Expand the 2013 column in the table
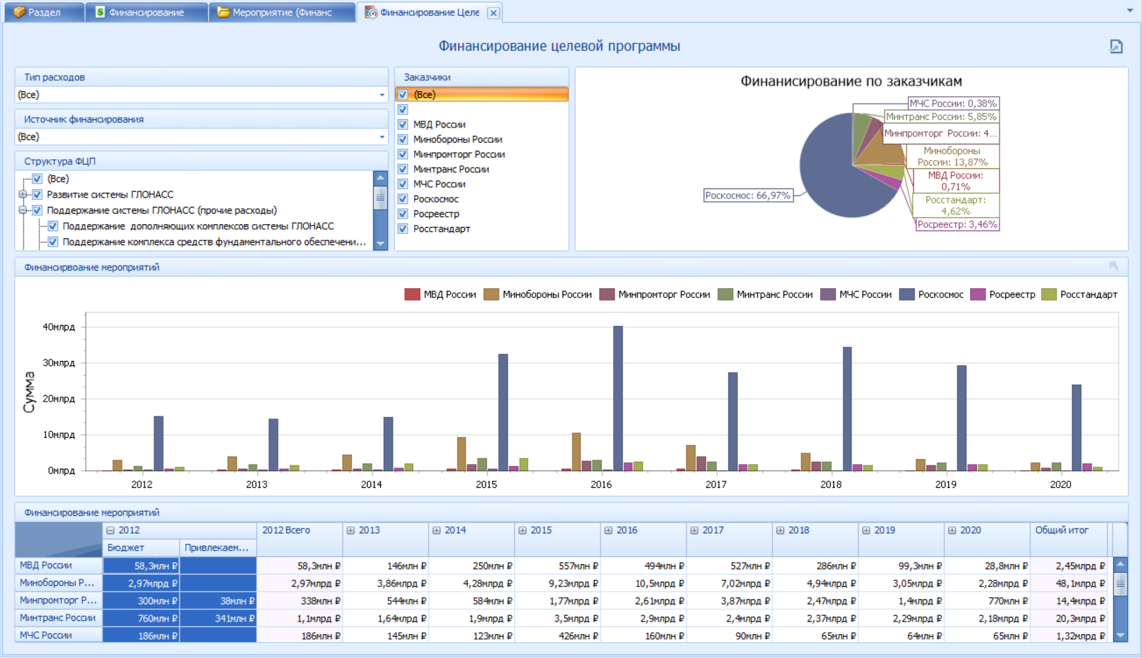This screenshot has height=658, width=1142. 351,530
